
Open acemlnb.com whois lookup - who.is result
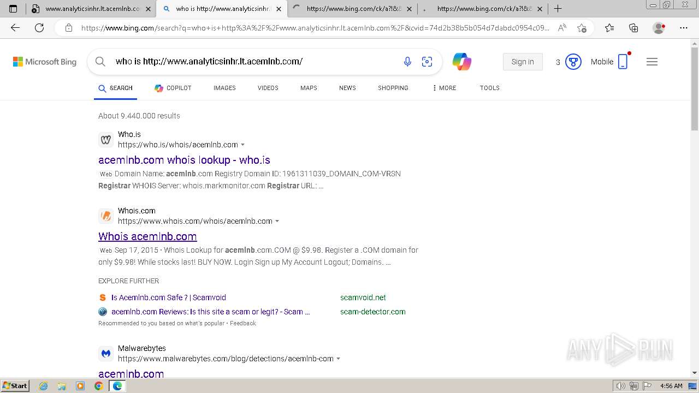pos(184,160)
